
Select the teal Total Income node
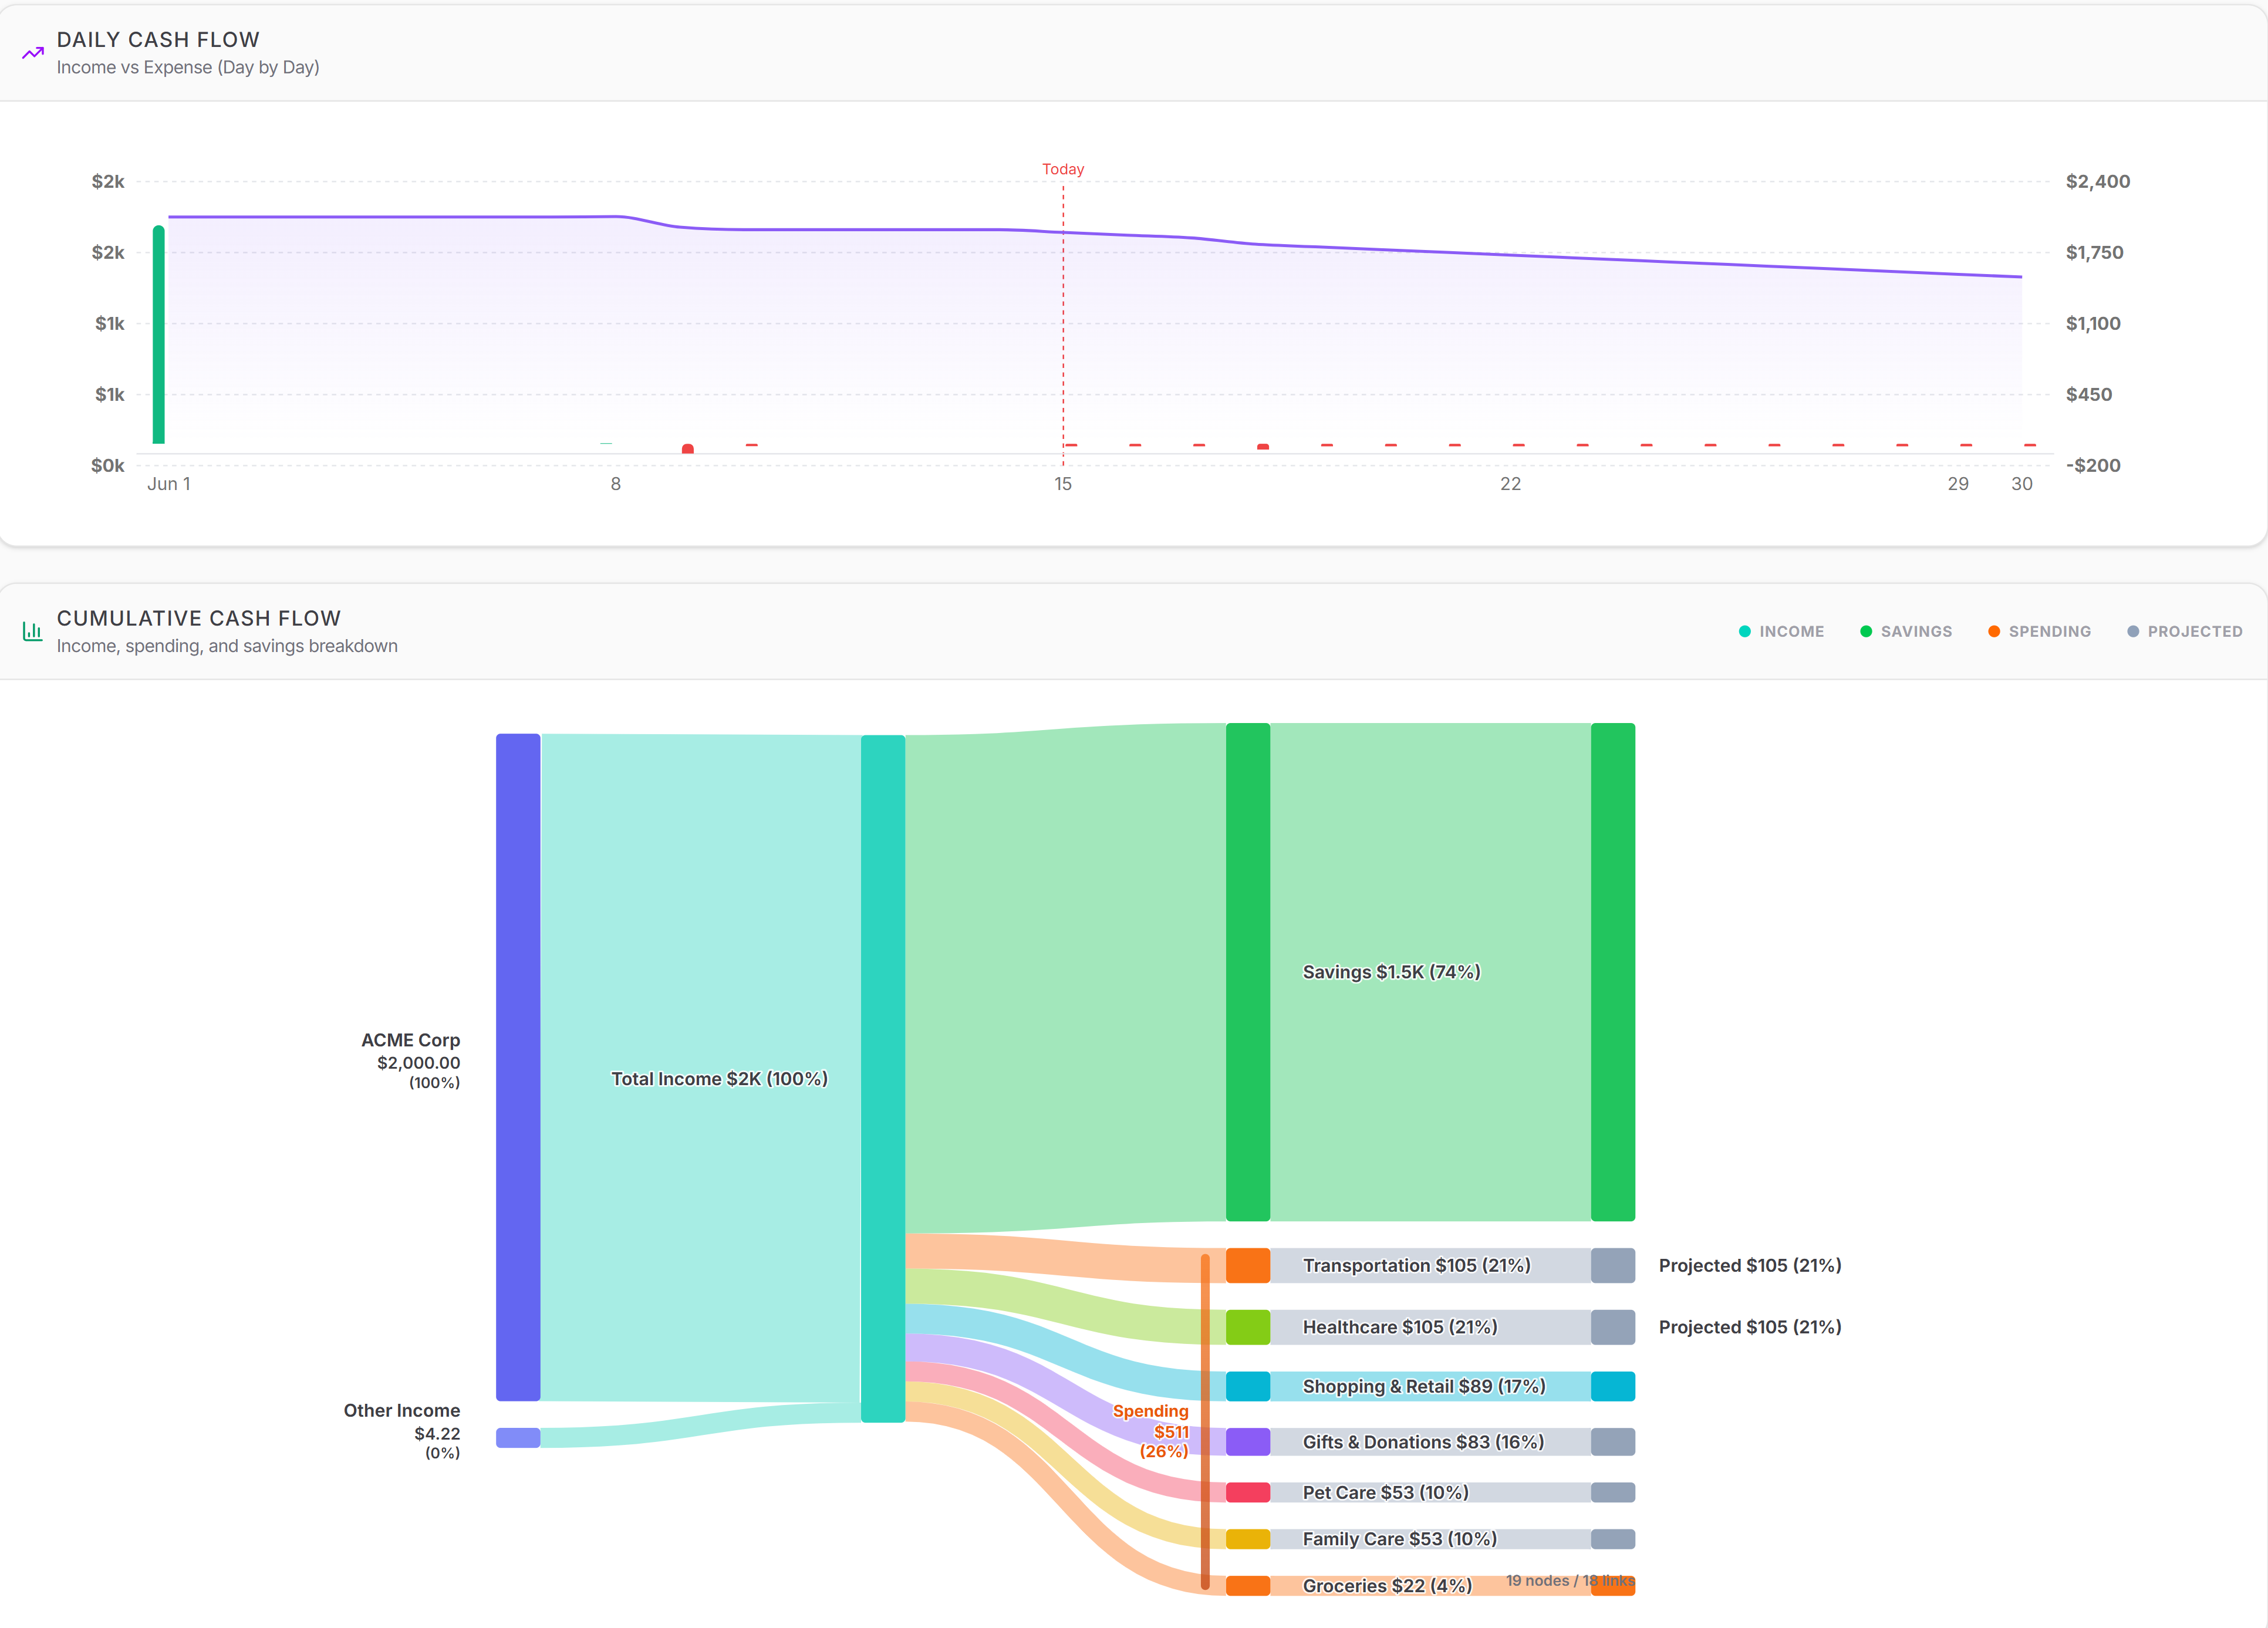pos(883,1078)
